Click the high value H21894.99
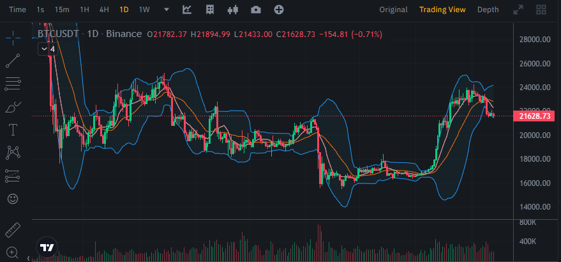 click(211, 35)
